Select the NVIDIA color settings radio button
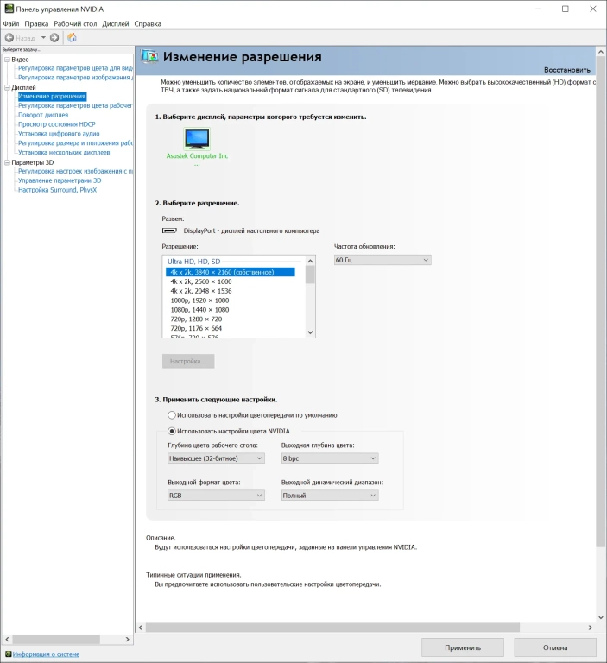Screen dimensions: 607x663 click(x=172, y=431)
